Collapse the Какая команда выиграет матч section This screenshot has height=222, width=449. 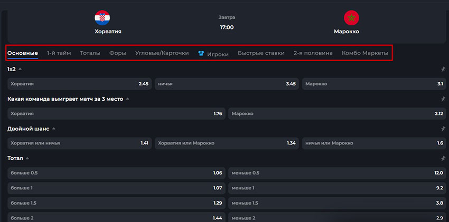[128, 99]
